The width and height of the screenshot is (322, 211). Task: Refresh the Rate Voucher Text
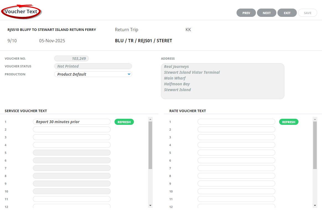coord(289,122)
